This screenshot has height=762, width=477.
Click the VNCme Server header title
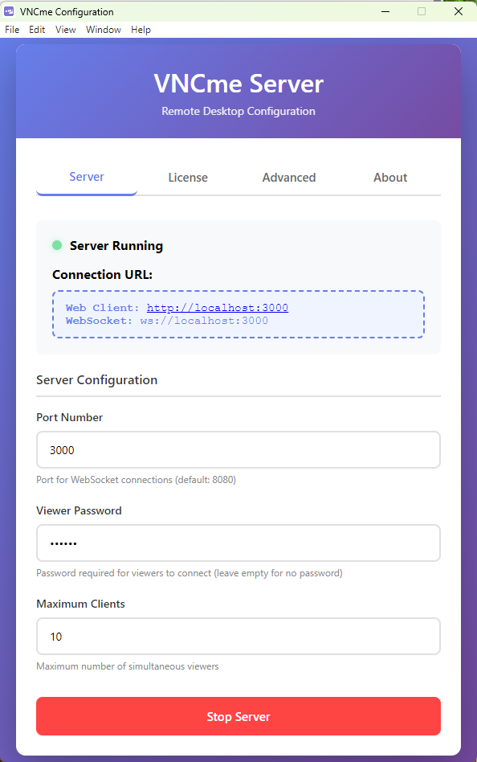(238, 84)
